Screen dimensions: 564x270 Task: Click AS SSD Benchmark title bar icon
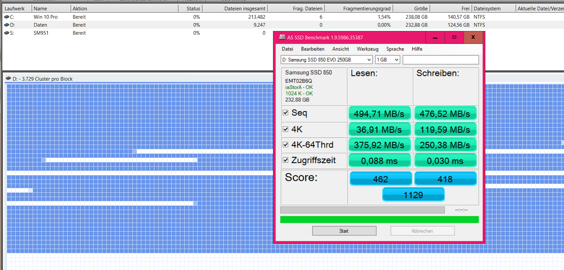(x=282, y=37)
